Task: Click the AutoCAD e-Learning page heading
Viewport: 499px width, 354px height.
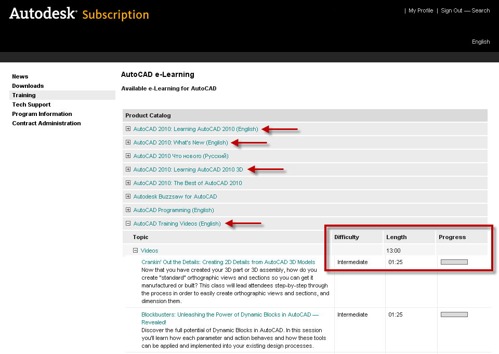Action: 157,74
